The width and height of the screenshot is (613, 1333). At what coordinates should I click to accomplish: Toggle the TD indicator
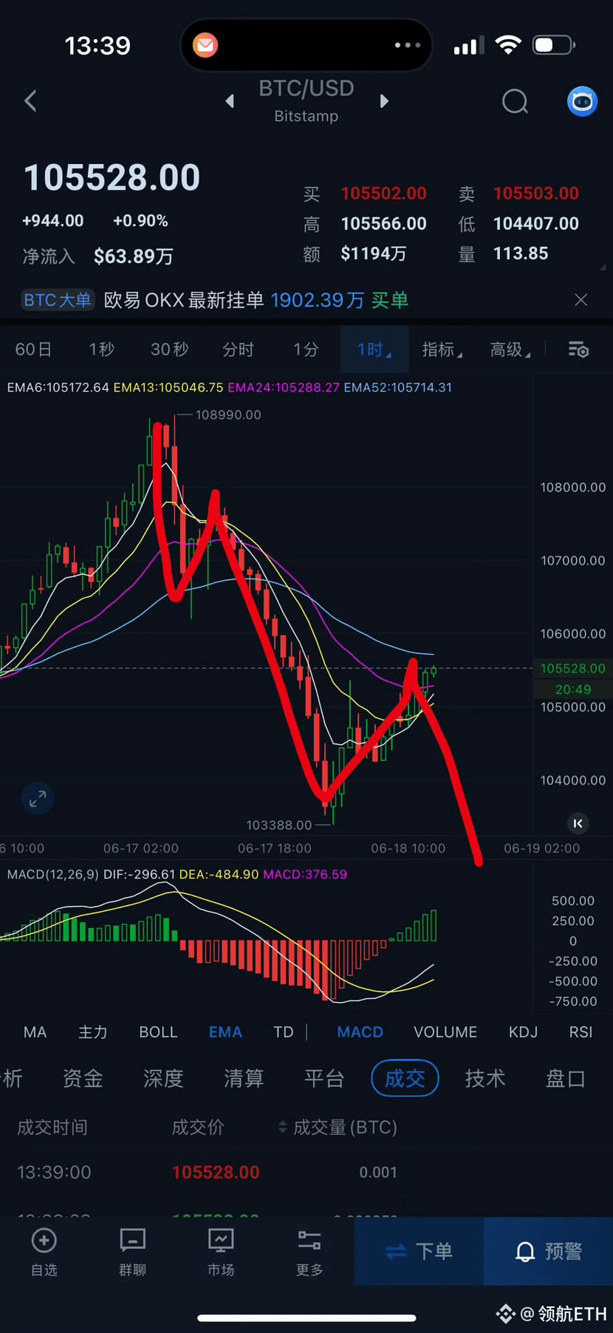click(284, 1032)
